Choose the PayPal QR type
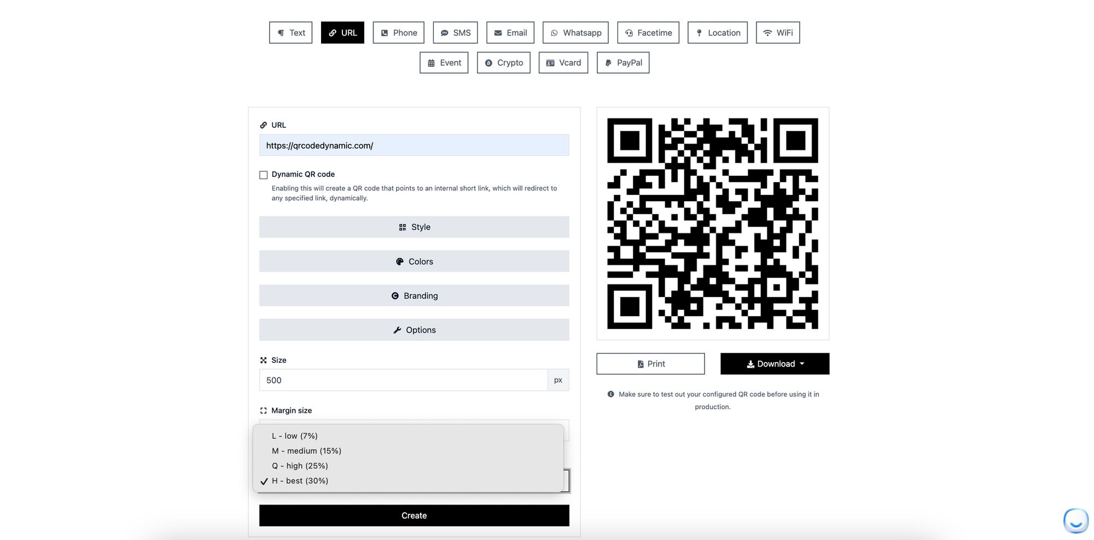The width and height of the screenshot is (1094, 540). pos(623,63)
